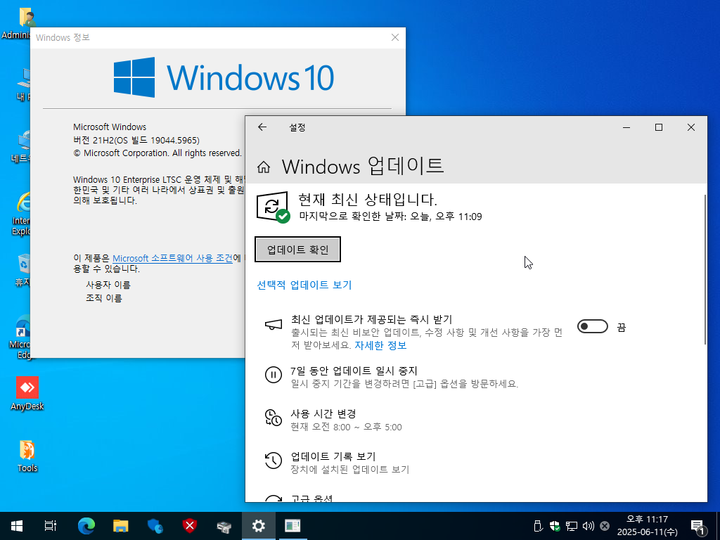The width and height of the screenshot is (720, 540).
Task: Maximize the 설정 window
Action: coord(658,127)
